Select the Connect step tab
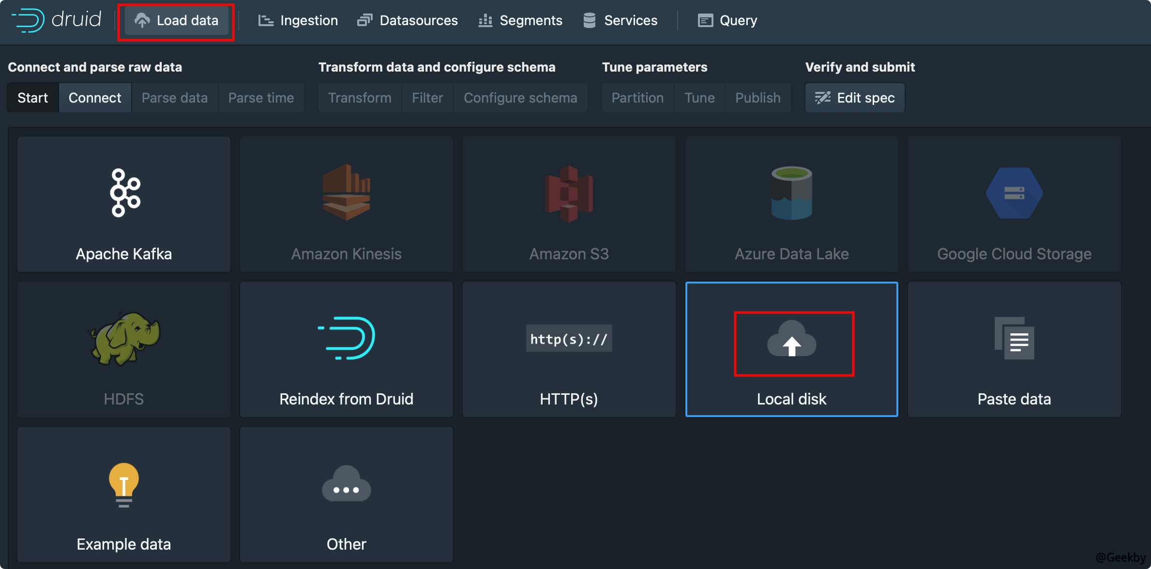The height and width of the screenshot is (569, 1151). 95,98
